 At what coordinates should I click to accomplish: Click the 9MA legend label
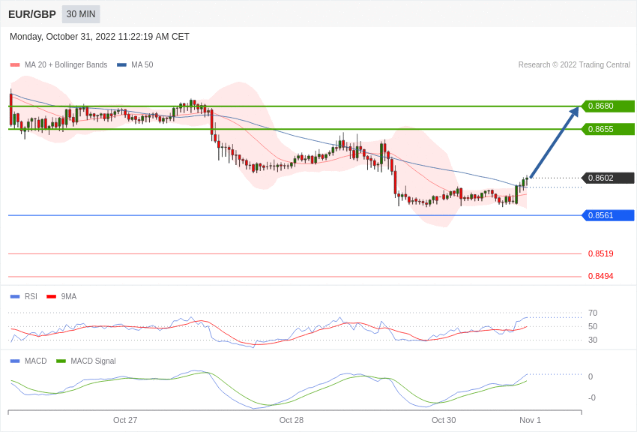pyautogui.click(x=69, y=297)
